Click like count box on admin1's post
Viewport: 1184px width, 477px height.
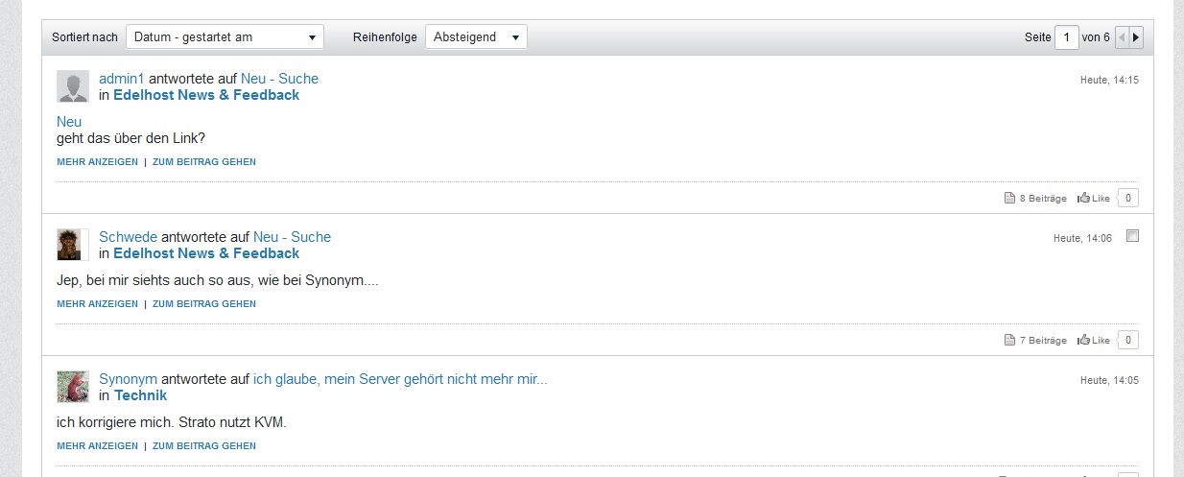[1128, 198]
